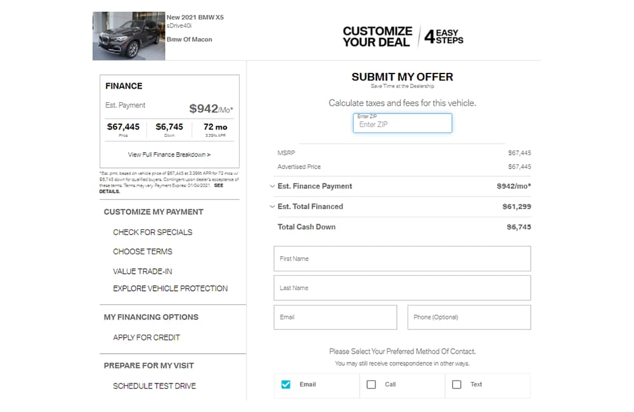This screenshot has height=412, width=634.
Task: Click the $942/Mo estimated payment value
Action: tap(211, 108)
